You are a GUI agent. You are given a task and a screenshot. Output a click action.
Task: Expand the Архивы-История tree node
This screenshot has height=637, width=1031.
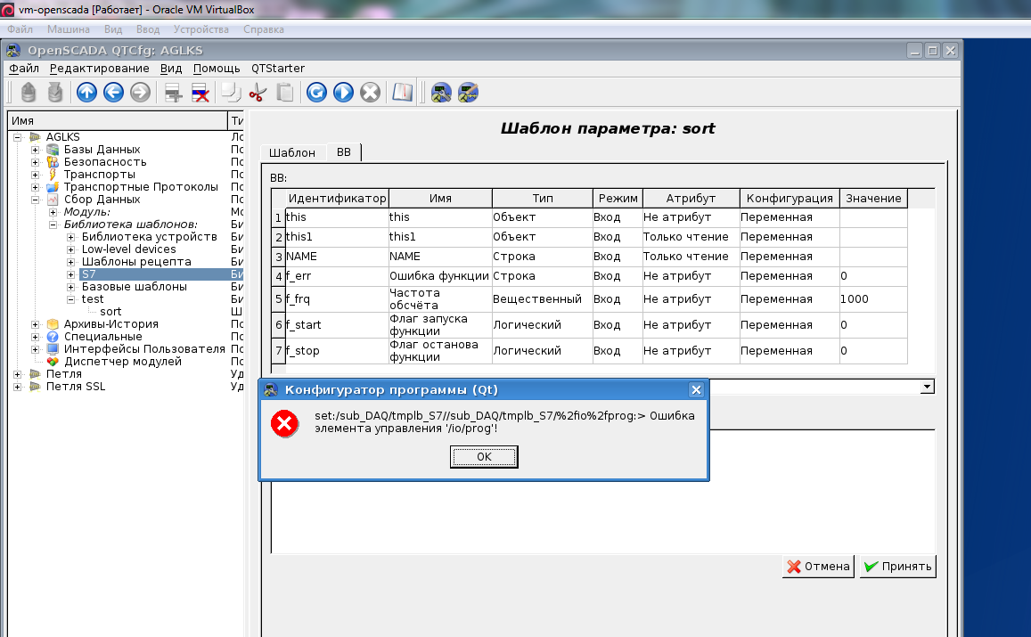(36, 324)
